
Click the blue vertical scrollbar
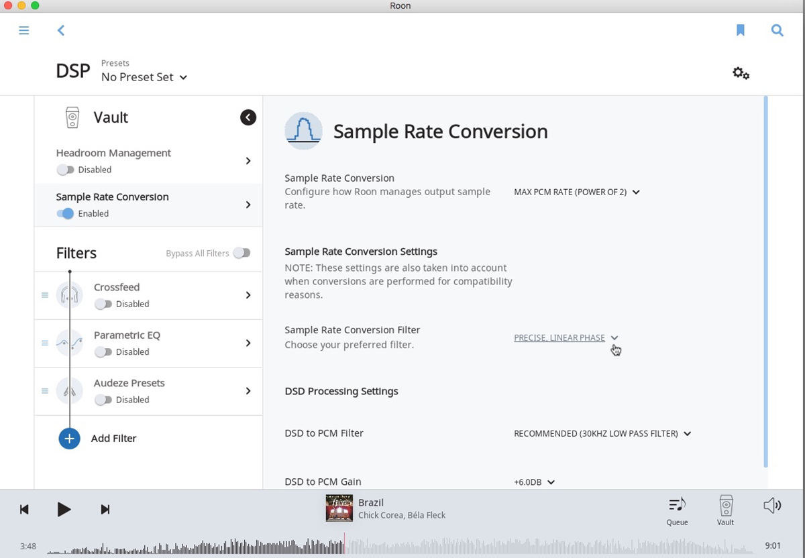pos(765,282)
